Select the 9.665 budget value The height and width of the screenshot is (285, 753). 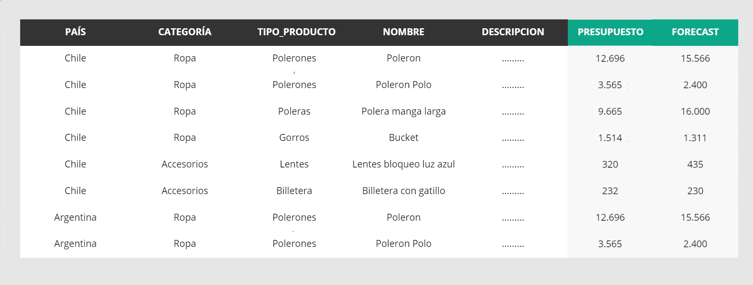pyautogui.click(x=610, y=111)
